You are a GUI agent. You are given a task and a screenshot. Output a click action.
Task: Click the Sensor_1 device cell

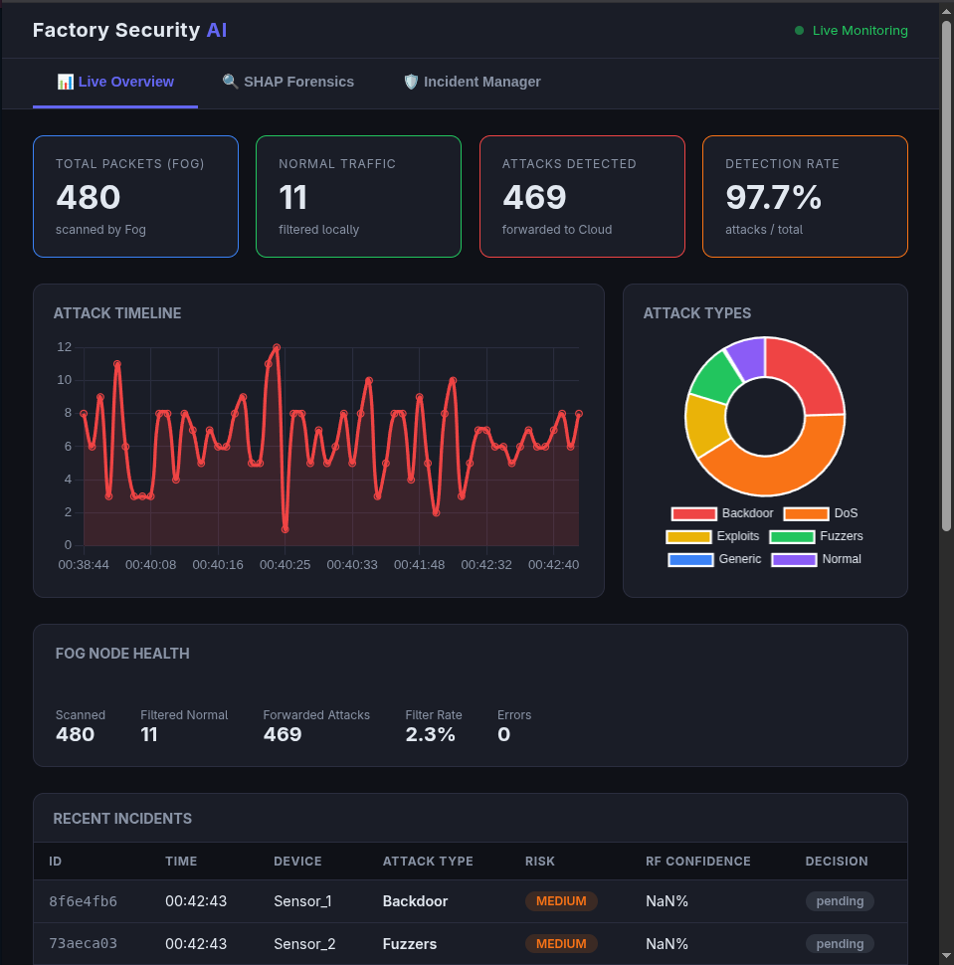click(302, 901)
